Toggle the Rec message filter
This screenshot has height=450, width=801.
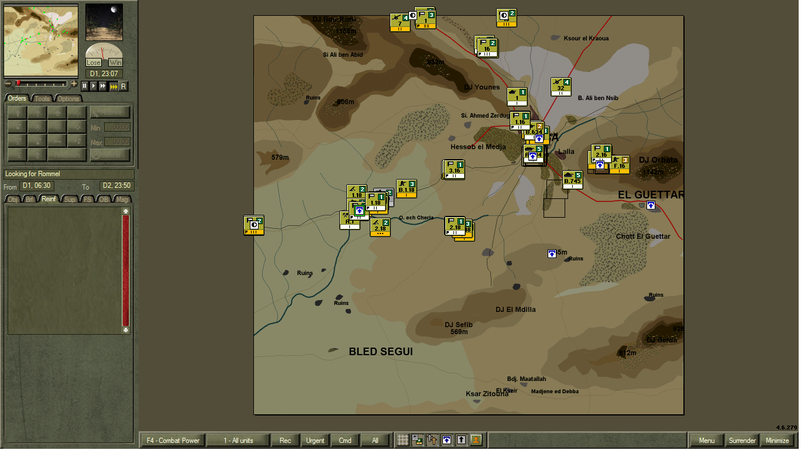tap(286, 440)
